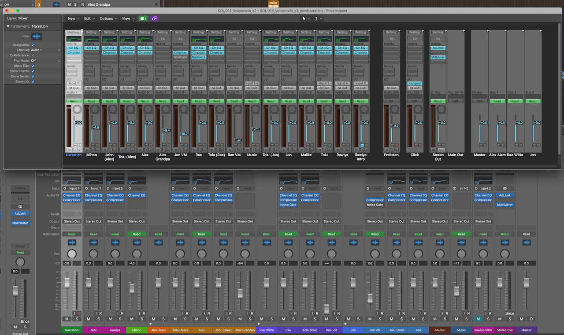
Task: Click the Read automation button on Milton
Action: pyautogui.click(x=91, y=101)
